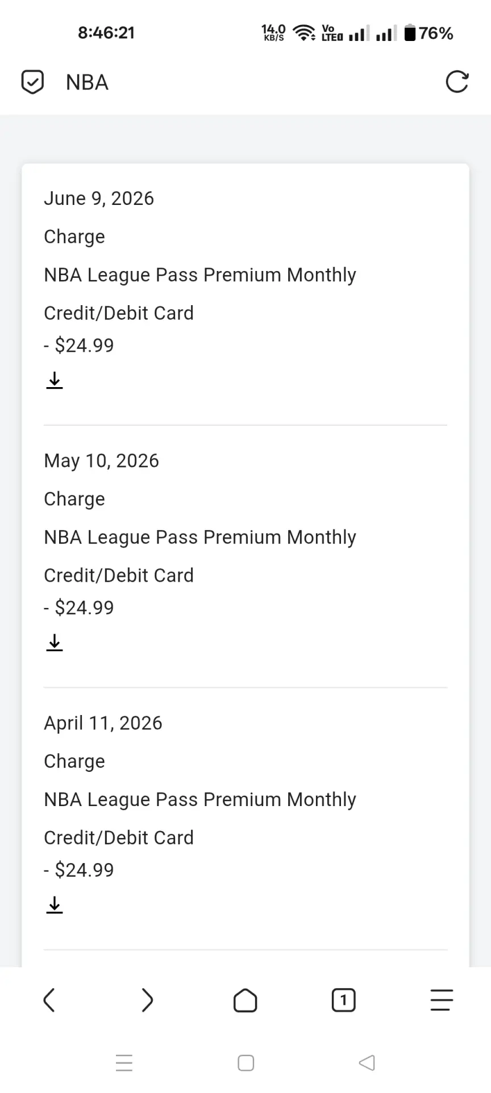Open the tab switcher showing 1 tab
The image size is (491, 1093).
click(x=343, y=1000)
